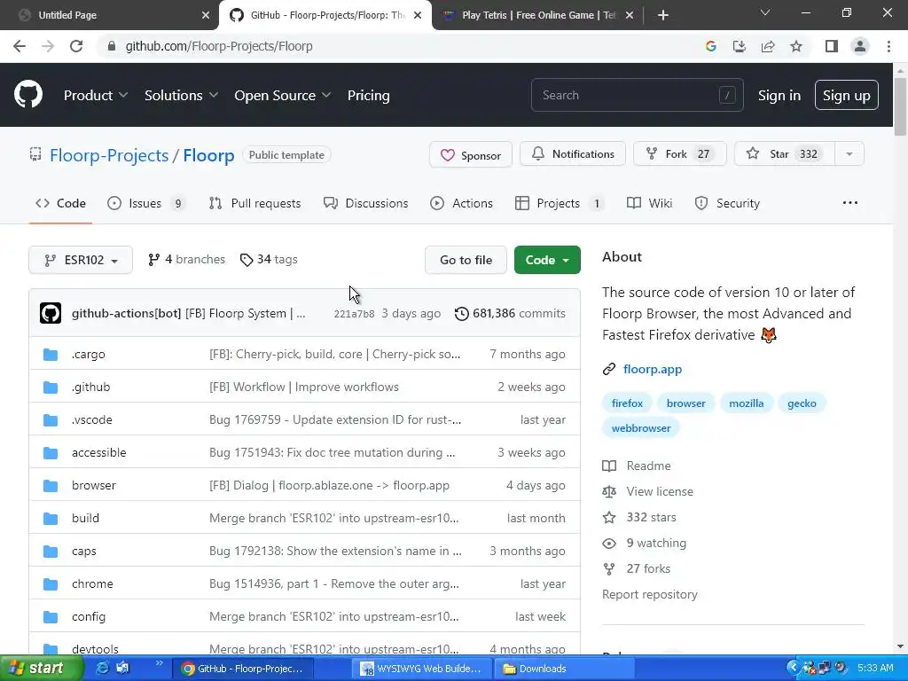View the 4 branches link

(186, 260)
